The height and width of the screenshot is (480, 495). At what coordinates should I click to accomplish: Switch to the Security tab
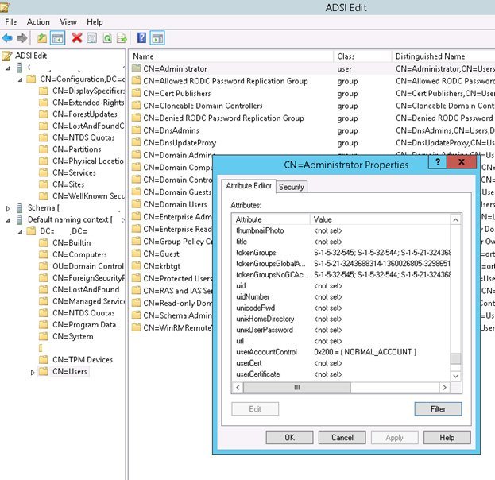click(x=292, y=187)
